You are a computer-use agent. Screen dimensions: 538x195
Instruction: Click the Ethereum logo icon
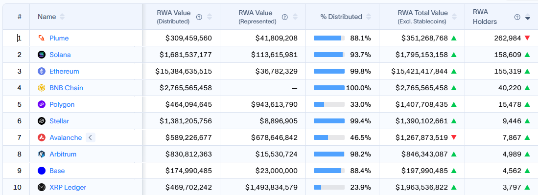42,71
